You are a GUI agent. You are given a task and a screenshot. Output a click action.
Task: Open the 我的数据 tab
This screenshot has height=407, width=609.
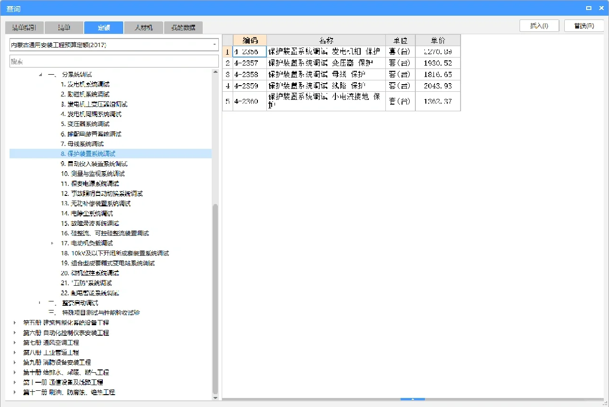(x=182, y=28)
